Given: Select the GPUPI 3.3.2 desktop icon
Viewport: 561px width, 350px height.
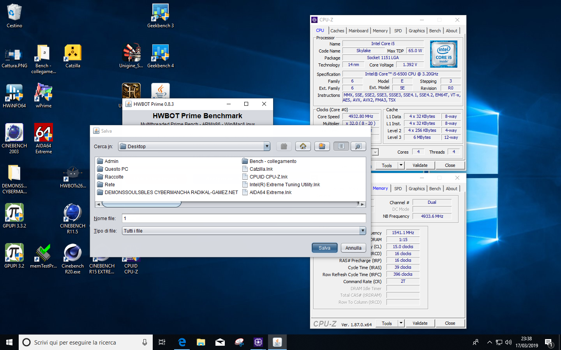Looking at the screenshot, I should [x=14, y=216].
